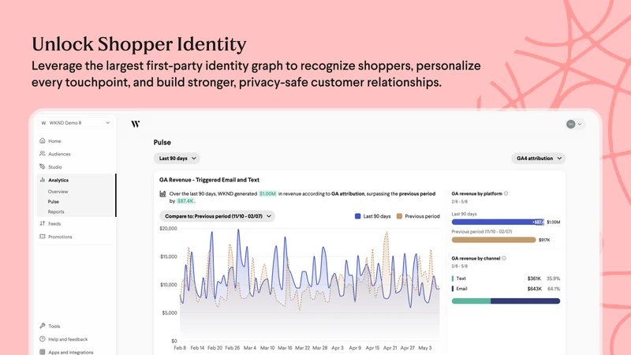631x355 pixels.
Task: Expand the WKND Demo 8 workspace selector
Action: point(75,123)
